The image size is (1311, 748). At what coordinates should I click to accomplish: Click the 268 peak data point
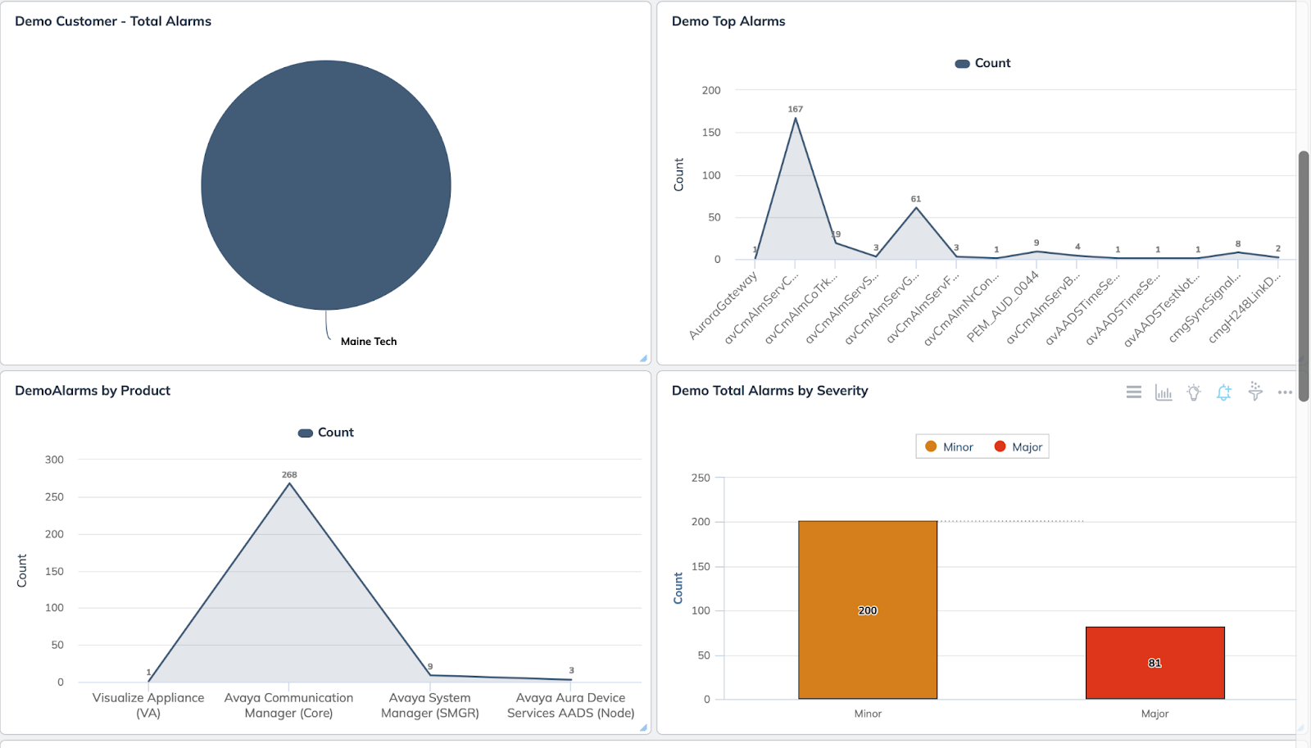point(289,484)
